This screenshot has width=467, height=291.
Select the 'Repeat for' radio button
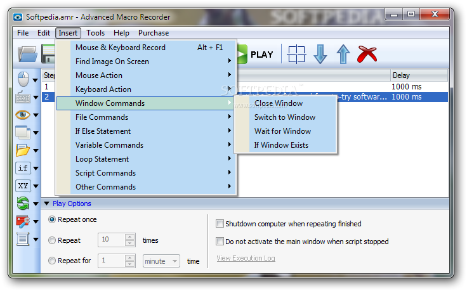pos(52,261)
